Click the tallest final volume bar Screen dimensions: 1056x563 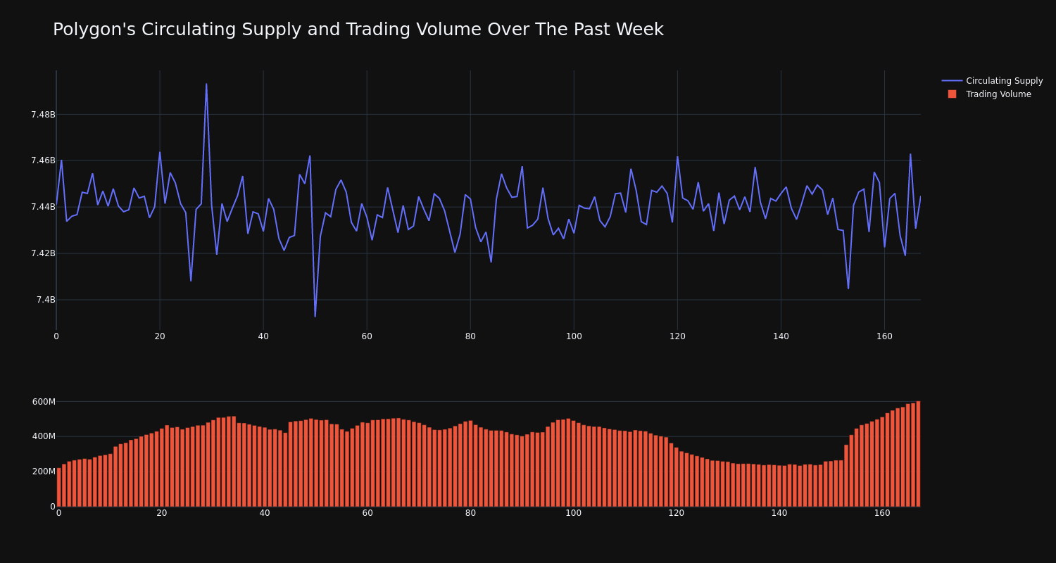(x=918, y=454)
